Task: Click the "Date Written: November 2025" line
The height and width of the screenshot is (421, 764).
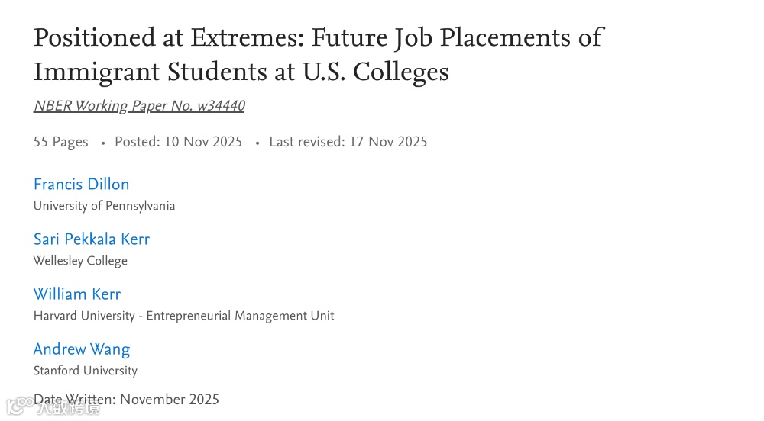Action: point(126,400)
